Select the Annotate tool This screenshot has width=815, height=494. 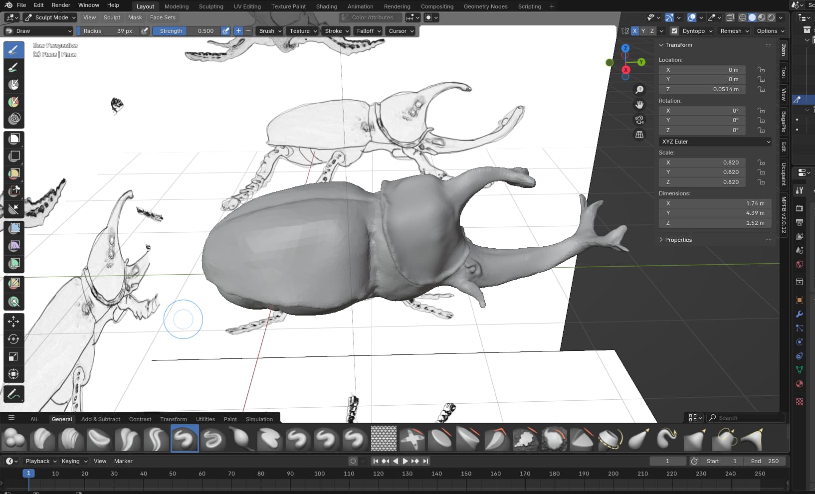[14, 394]
